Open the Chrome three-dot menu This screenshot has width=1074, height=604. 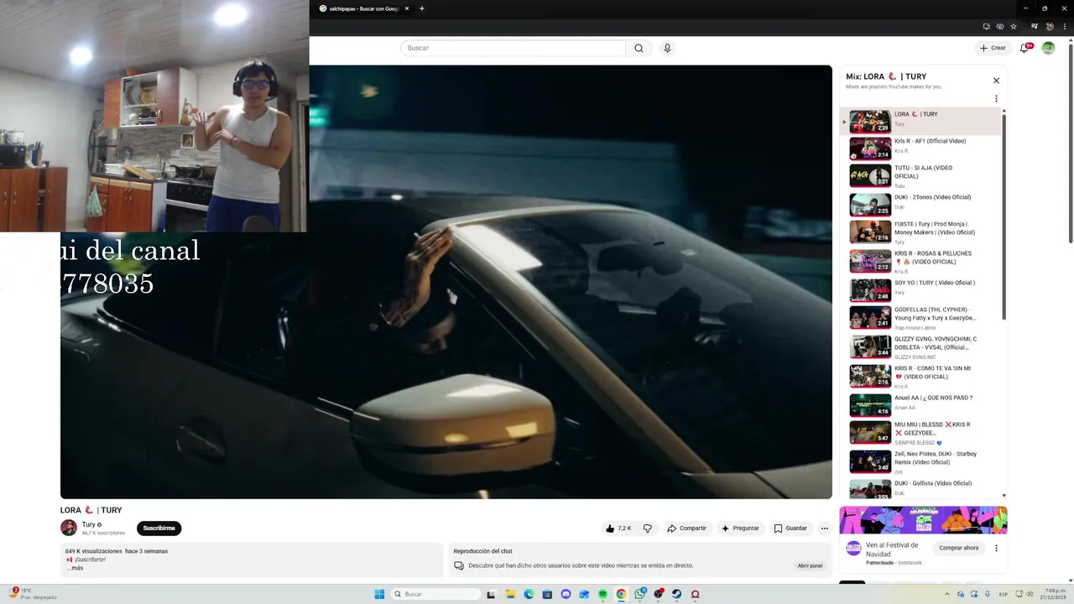point(1064,26)
